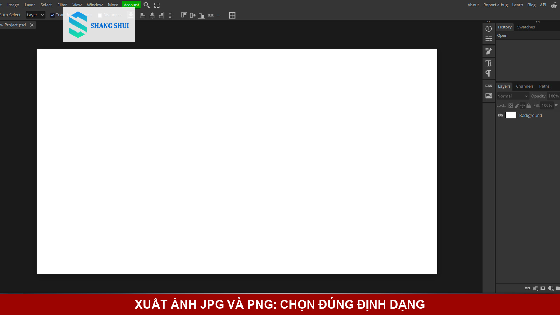Open the Properties sliders panel icon
The height and width of the screenshot is (315, 560).
point(489,39)
